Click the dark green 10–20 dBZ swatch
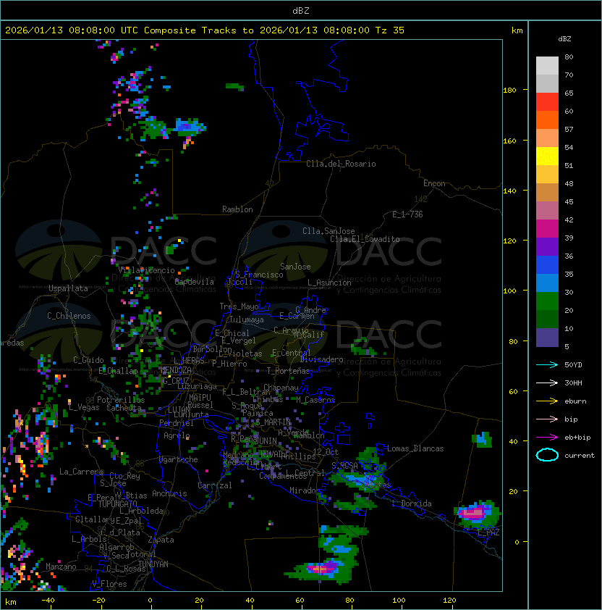602x610 pixels. click(x=547, y=319)
